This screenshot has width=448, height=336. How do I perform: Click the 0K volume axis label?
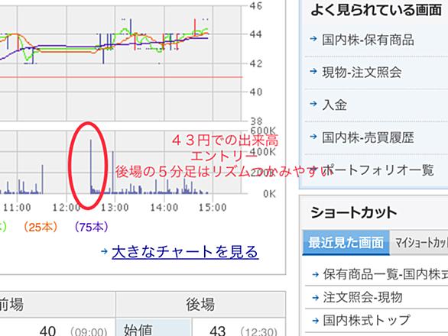(269, 194)
